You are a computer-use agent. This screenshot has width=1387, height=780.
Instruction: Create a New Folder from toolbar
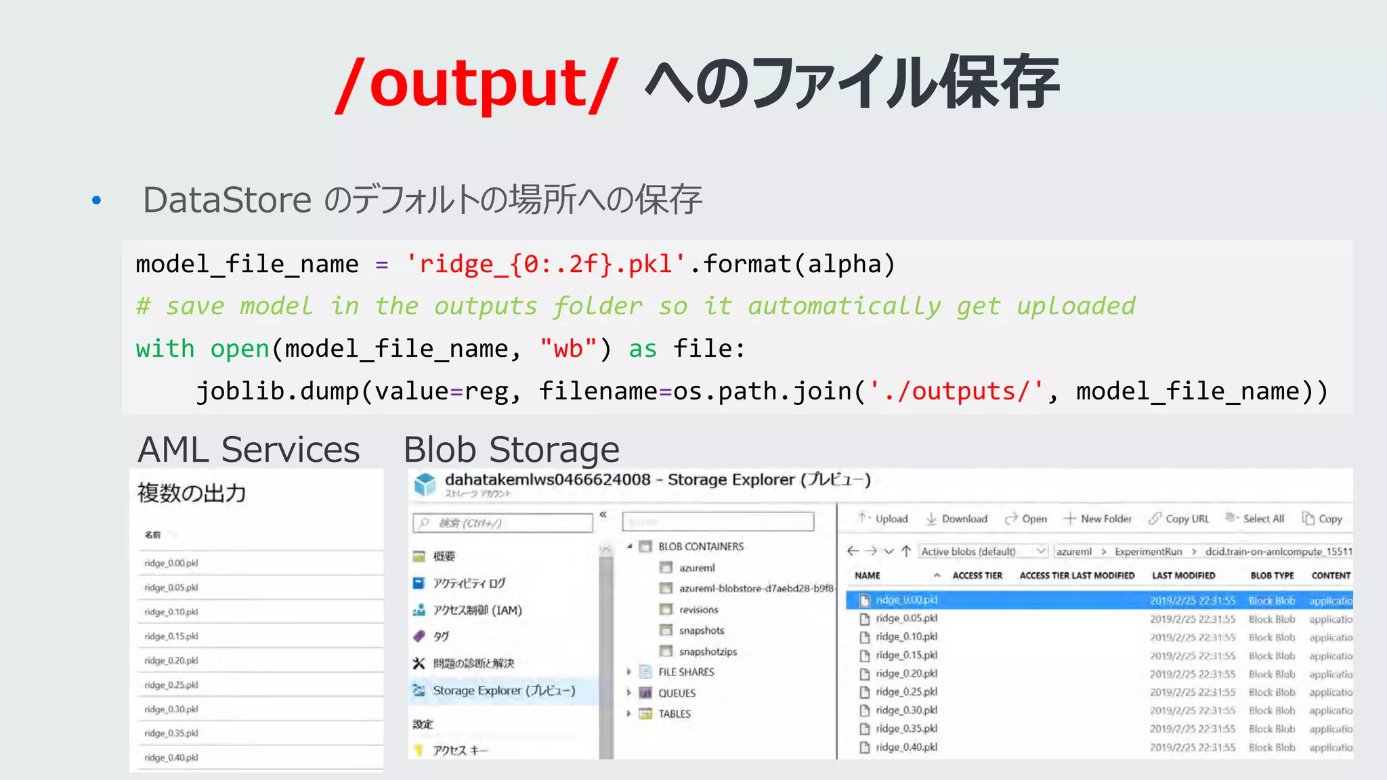pos(1098,519)
